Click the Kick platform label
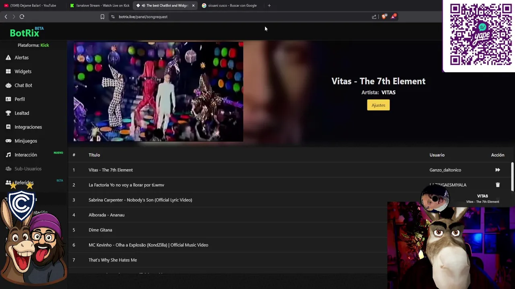 45,45
